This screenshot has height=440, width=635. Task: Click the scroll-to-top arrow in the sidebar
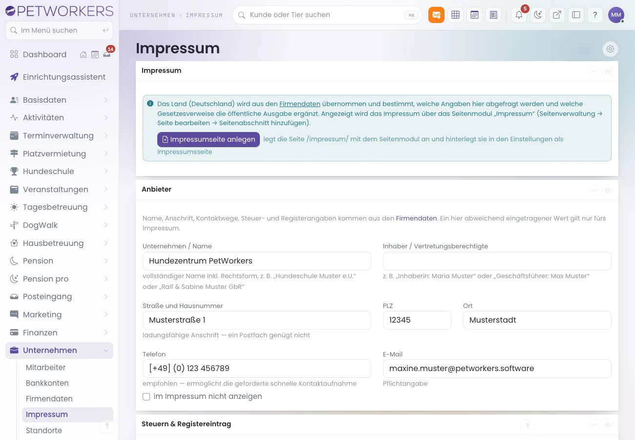107,426
